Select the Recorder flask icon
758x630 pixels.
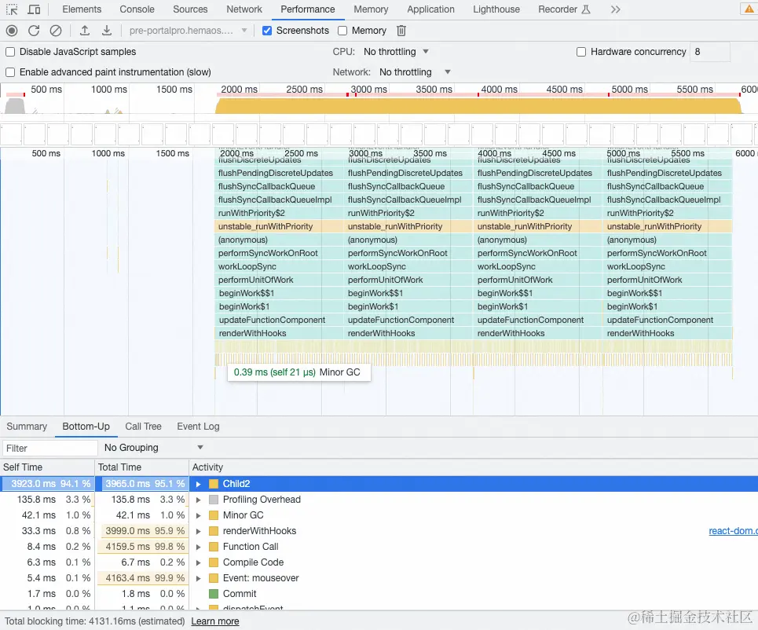click(x=586, y=9)
